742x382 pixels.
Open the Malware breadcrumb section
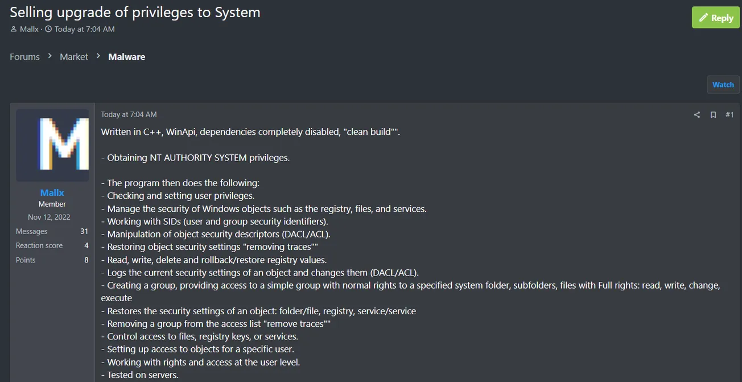pos(126,56)
